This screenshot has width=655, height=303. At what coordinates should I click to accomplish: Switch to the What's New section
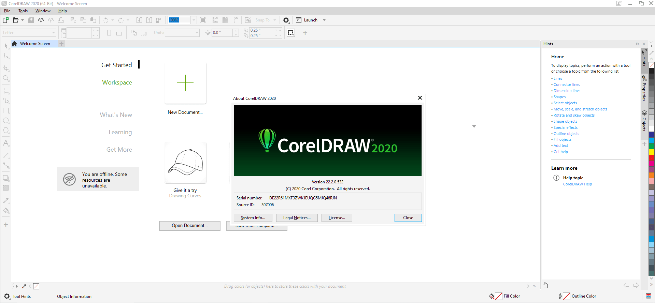point(116,115)
